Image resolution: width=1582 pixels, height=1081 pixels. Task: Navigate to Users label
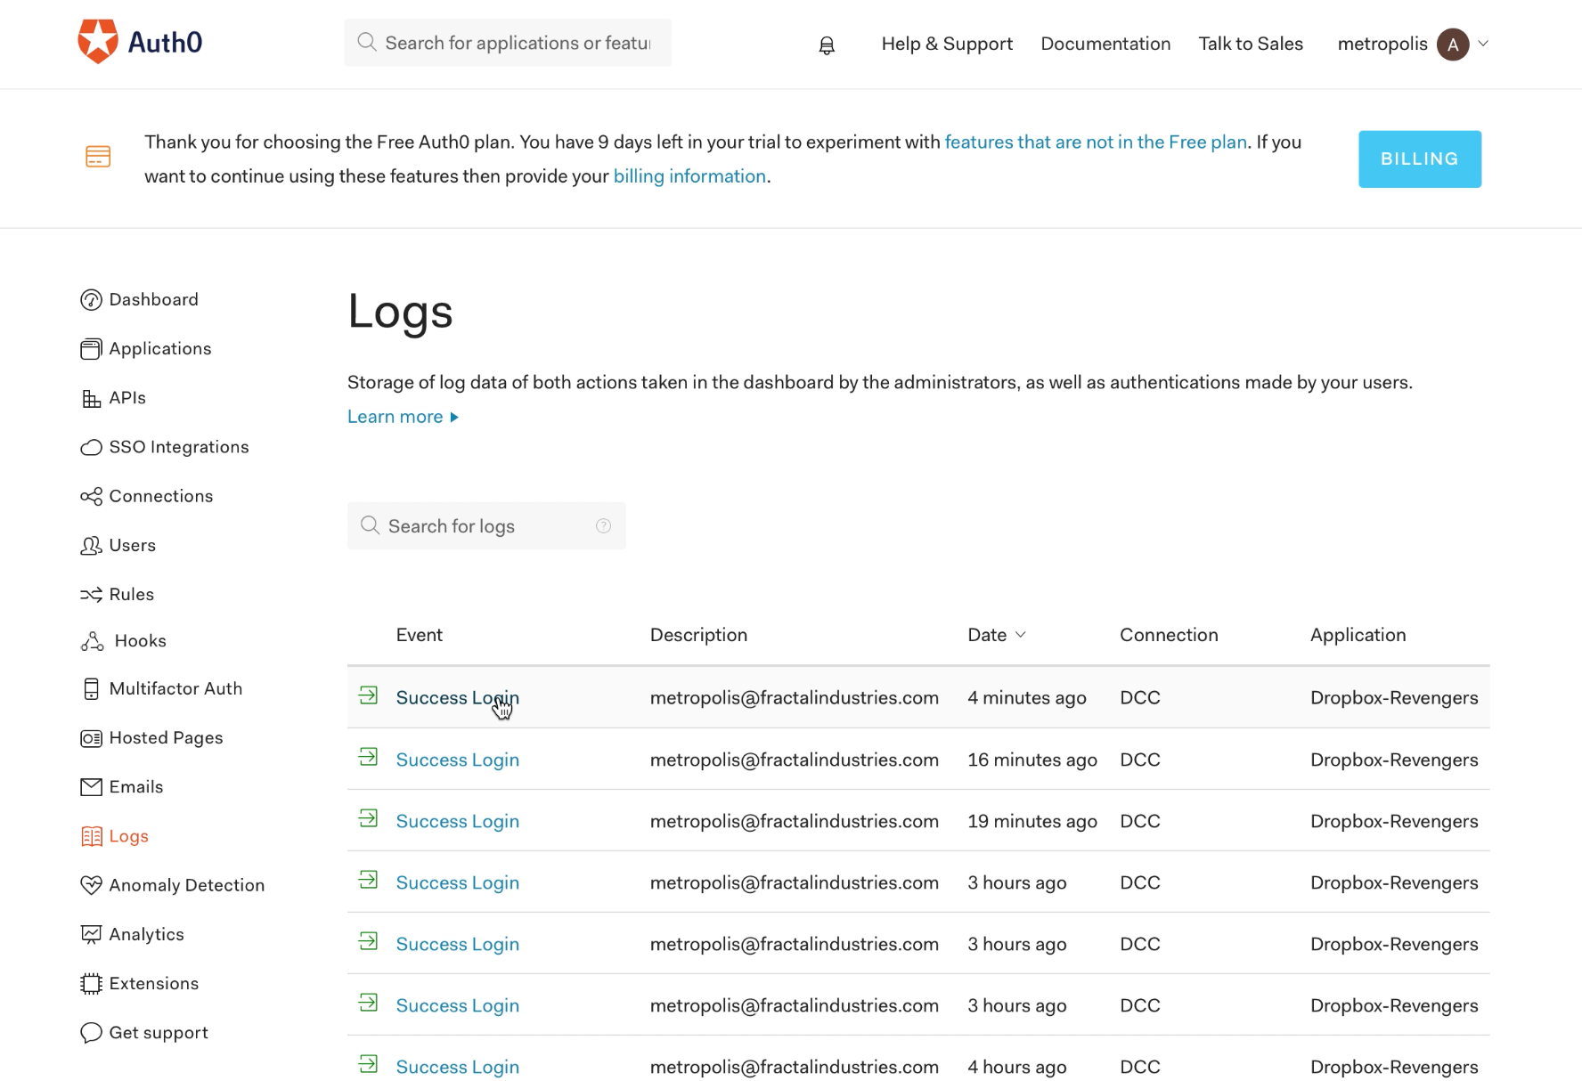pyautogui.click(x=133, y=545)
